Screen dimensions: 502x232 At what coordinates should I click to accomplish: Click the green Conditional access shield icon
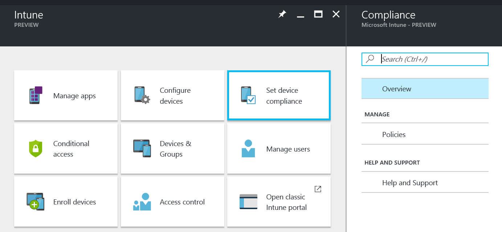pos(36,149)
